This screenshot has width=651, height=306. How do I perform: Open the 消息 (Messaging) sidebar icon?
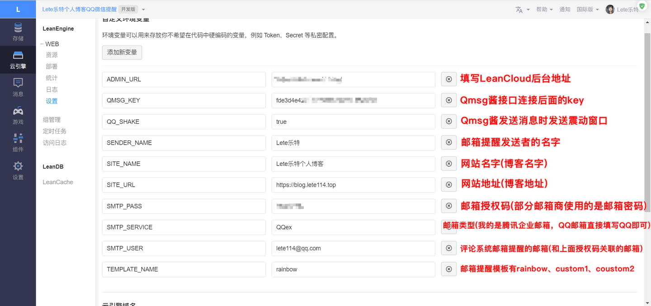(18, 87)
